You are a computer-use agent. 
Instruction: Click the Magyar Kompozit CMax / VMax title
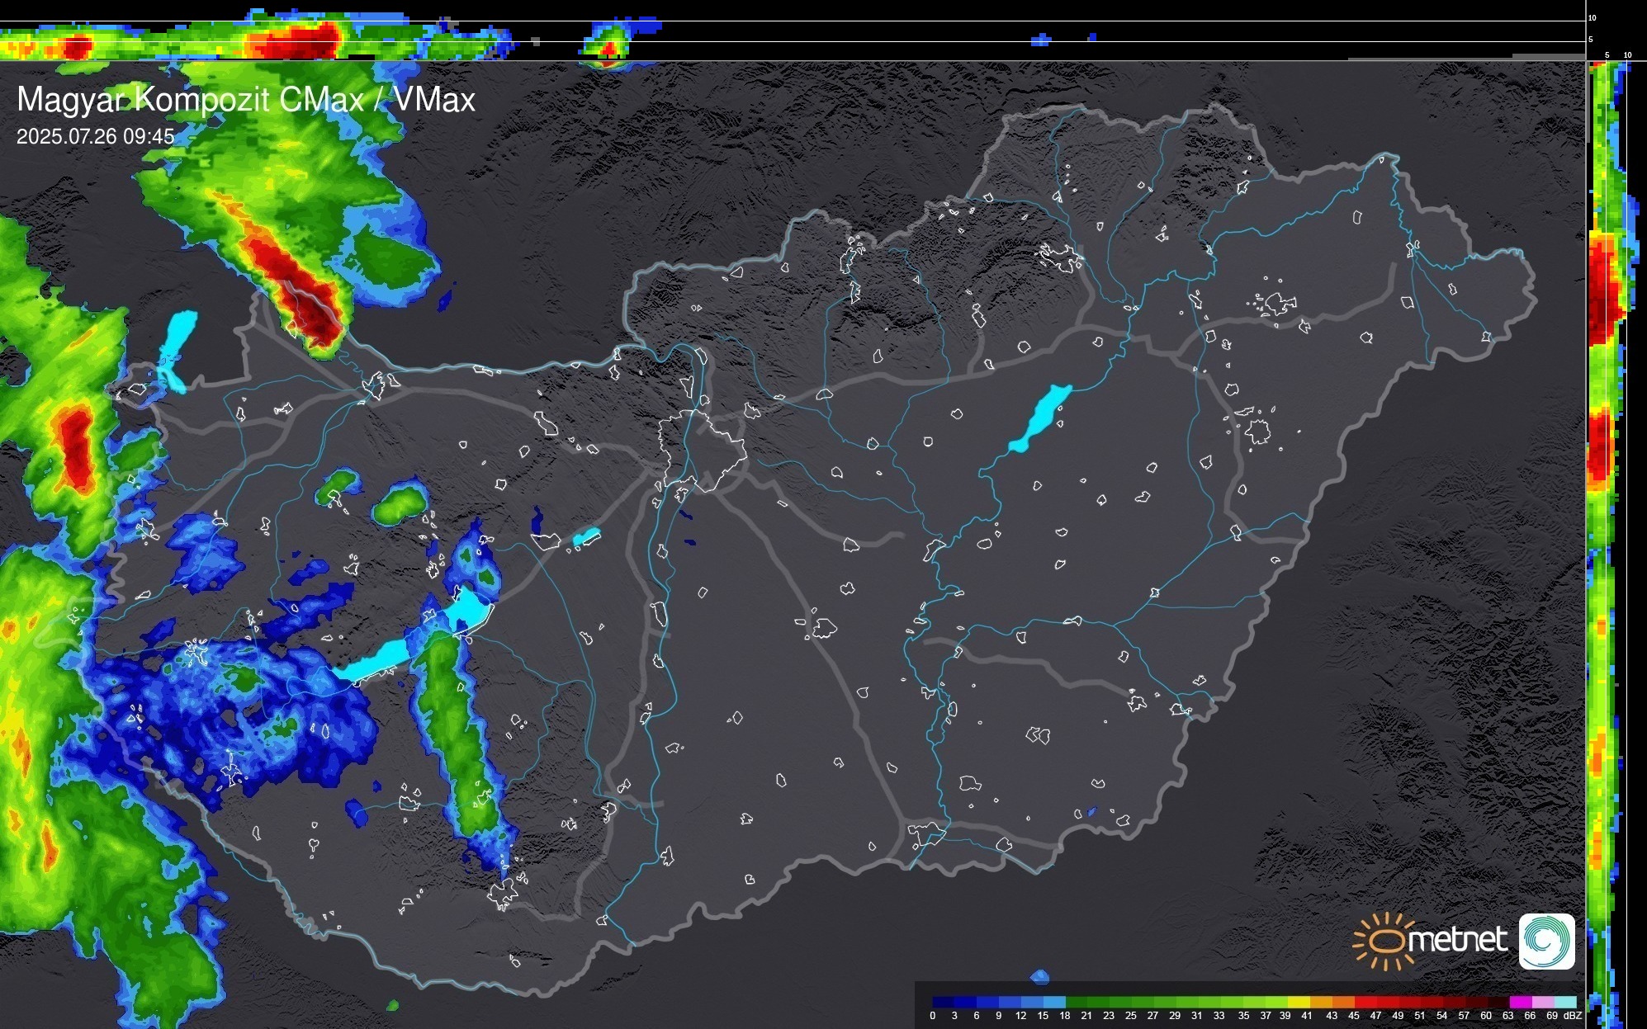[246, 100]
